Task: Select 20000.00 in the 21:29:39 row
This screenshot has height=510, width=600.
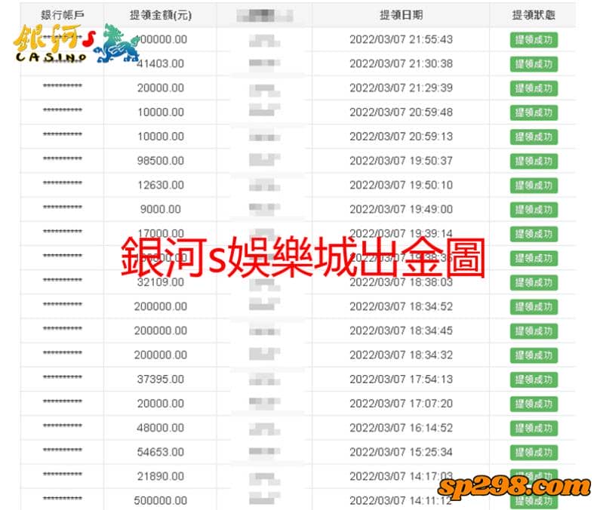Action: pos(161,88)
